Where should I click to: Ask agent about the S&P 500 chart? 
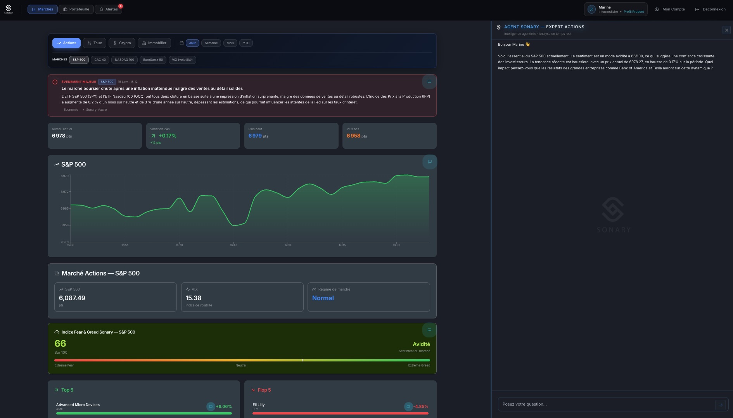(430, 162)
